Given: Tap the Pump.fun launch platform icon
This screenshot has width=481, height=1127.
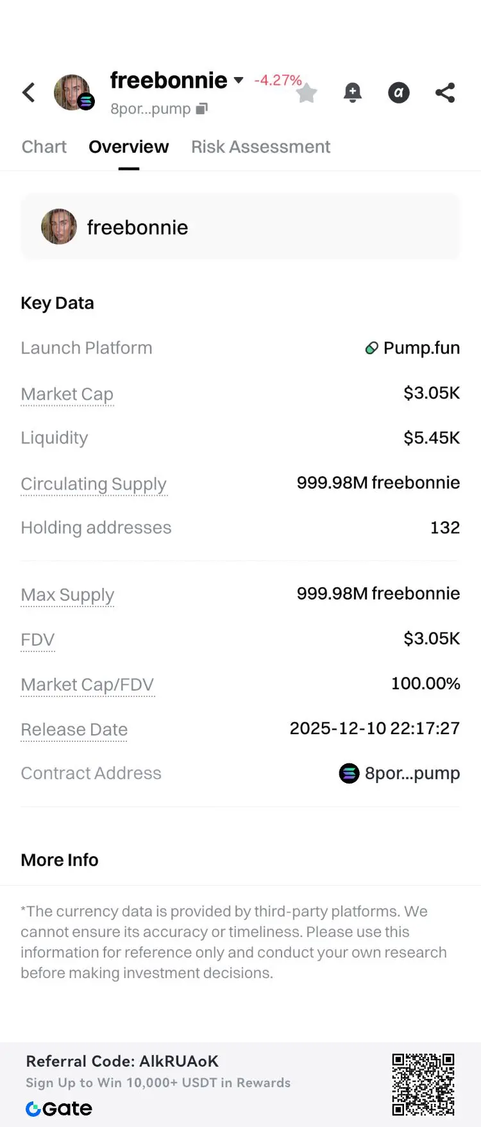Looking at the screenshot, I should pos(371,348).
